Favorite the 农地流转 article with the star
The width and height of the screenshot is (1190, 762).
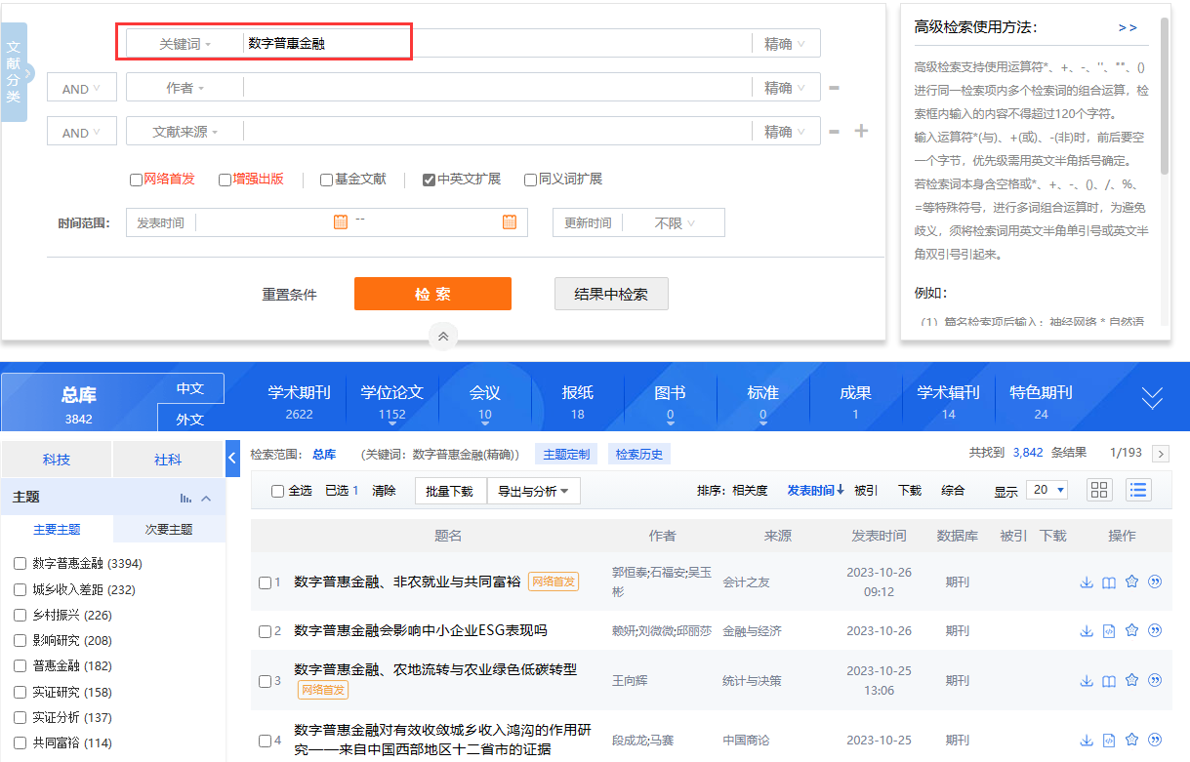[x=1132, y=680]
